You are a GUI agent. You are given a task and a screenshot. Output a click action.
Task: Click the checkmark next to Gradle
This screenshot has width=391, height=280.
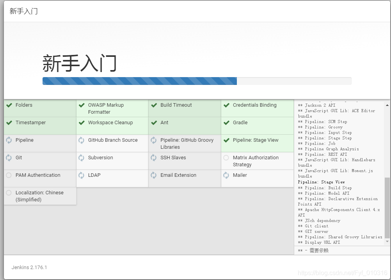point(226,123)
